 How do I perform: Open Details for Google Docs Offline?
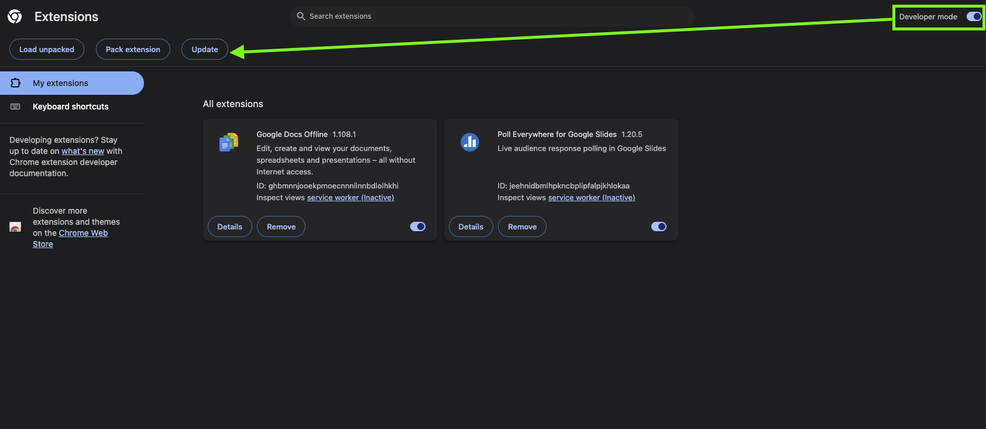[230, 226]
